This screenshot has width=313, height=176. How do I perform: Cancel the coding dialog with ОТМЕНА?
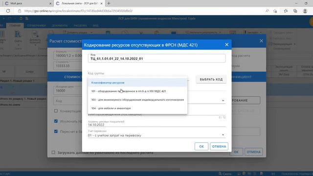tap(219, 147)
